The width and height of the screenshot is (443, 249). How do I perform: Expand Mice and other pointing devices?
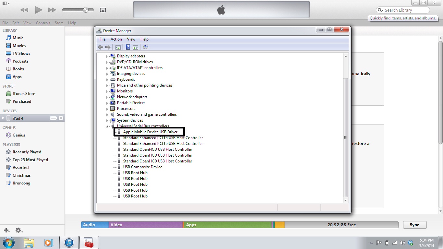[107, 86]
